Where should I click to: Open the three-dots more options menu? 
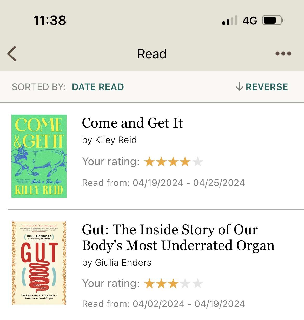(283, 54)
